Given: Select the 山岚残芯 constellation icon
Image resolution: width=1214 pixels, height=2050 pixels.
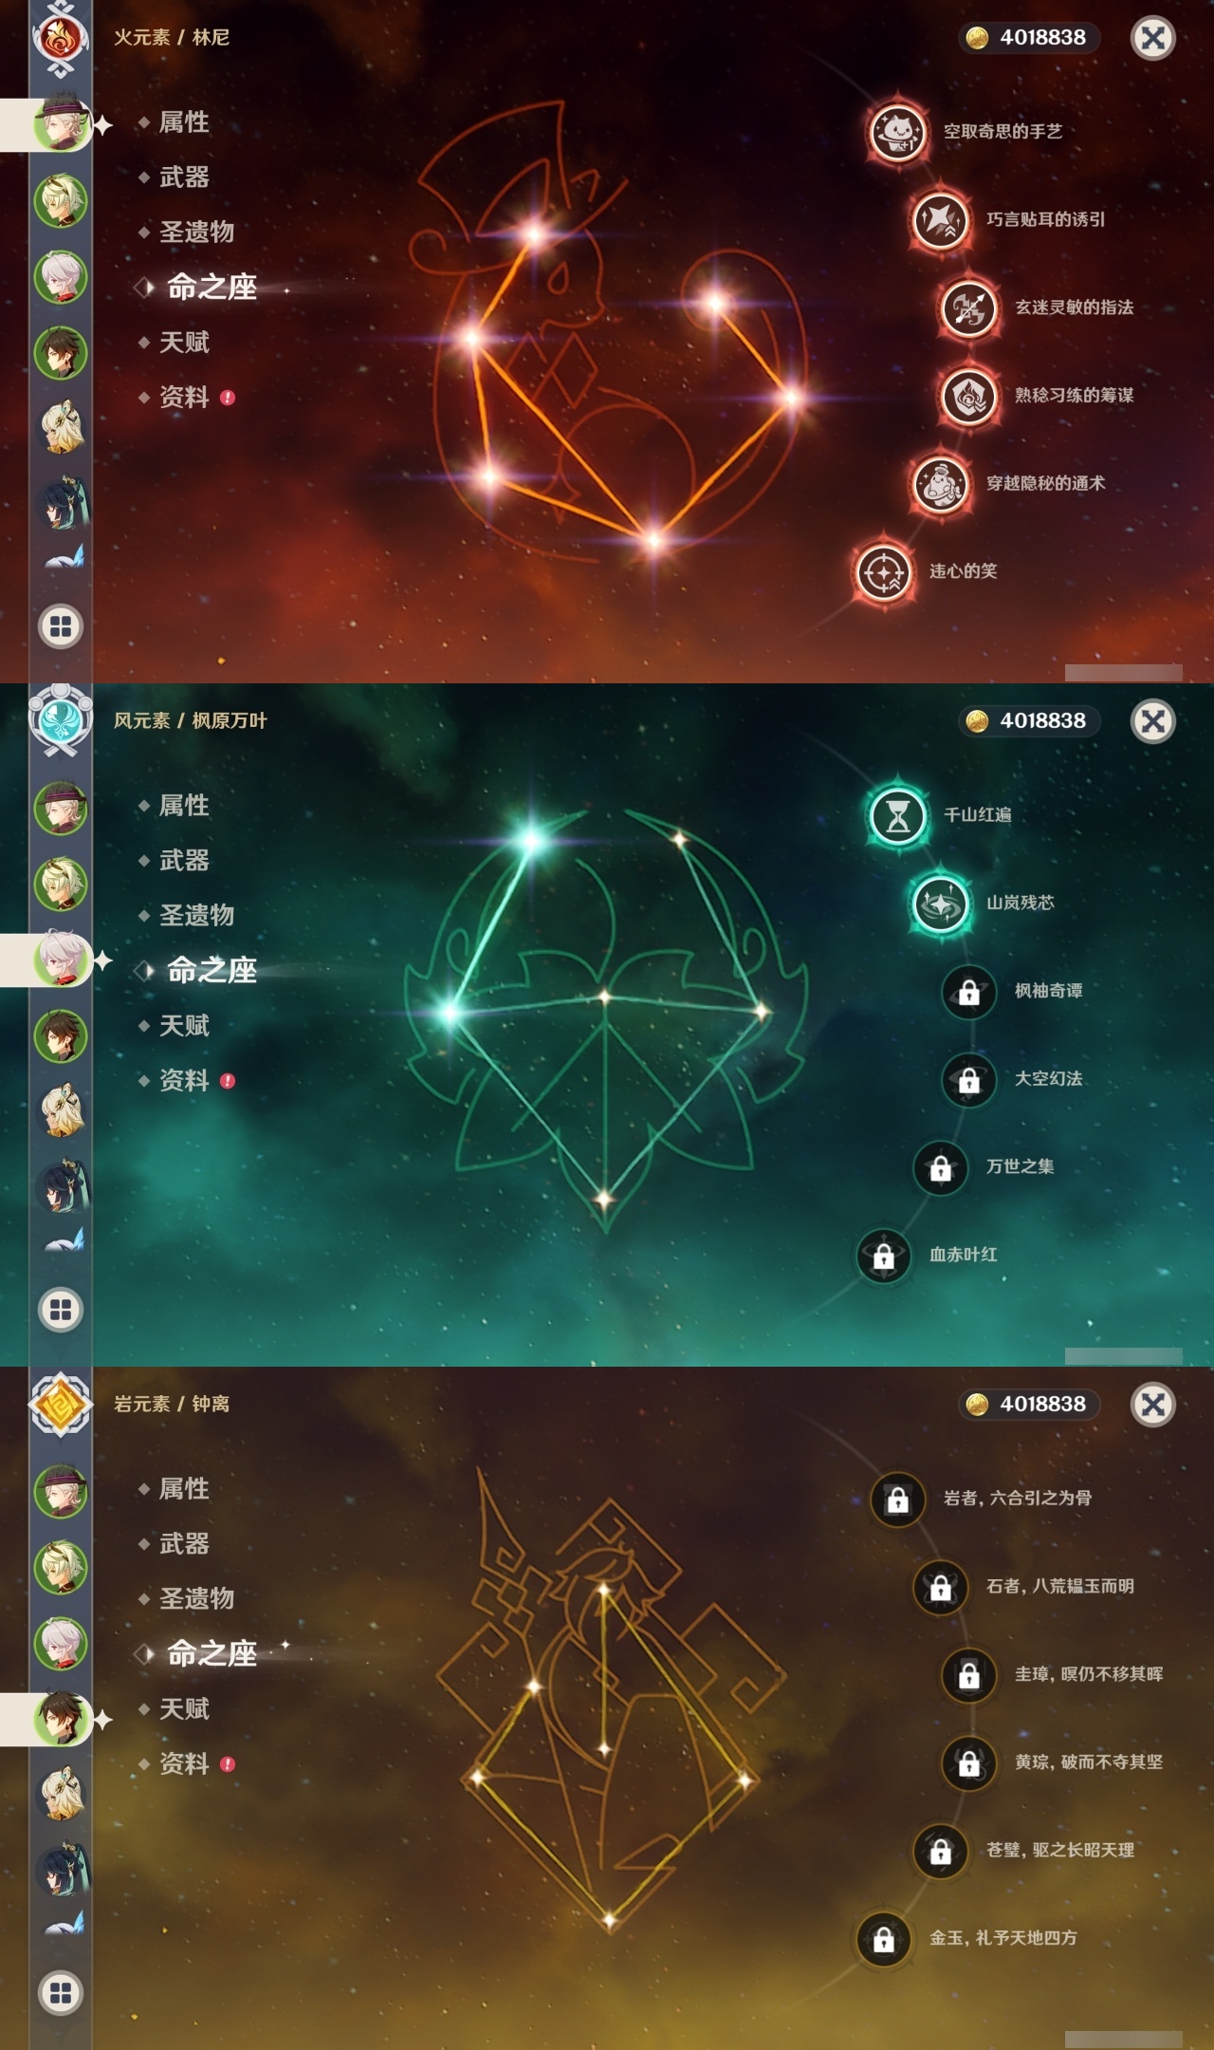Looking at the screenshot, I should point(940,904).
